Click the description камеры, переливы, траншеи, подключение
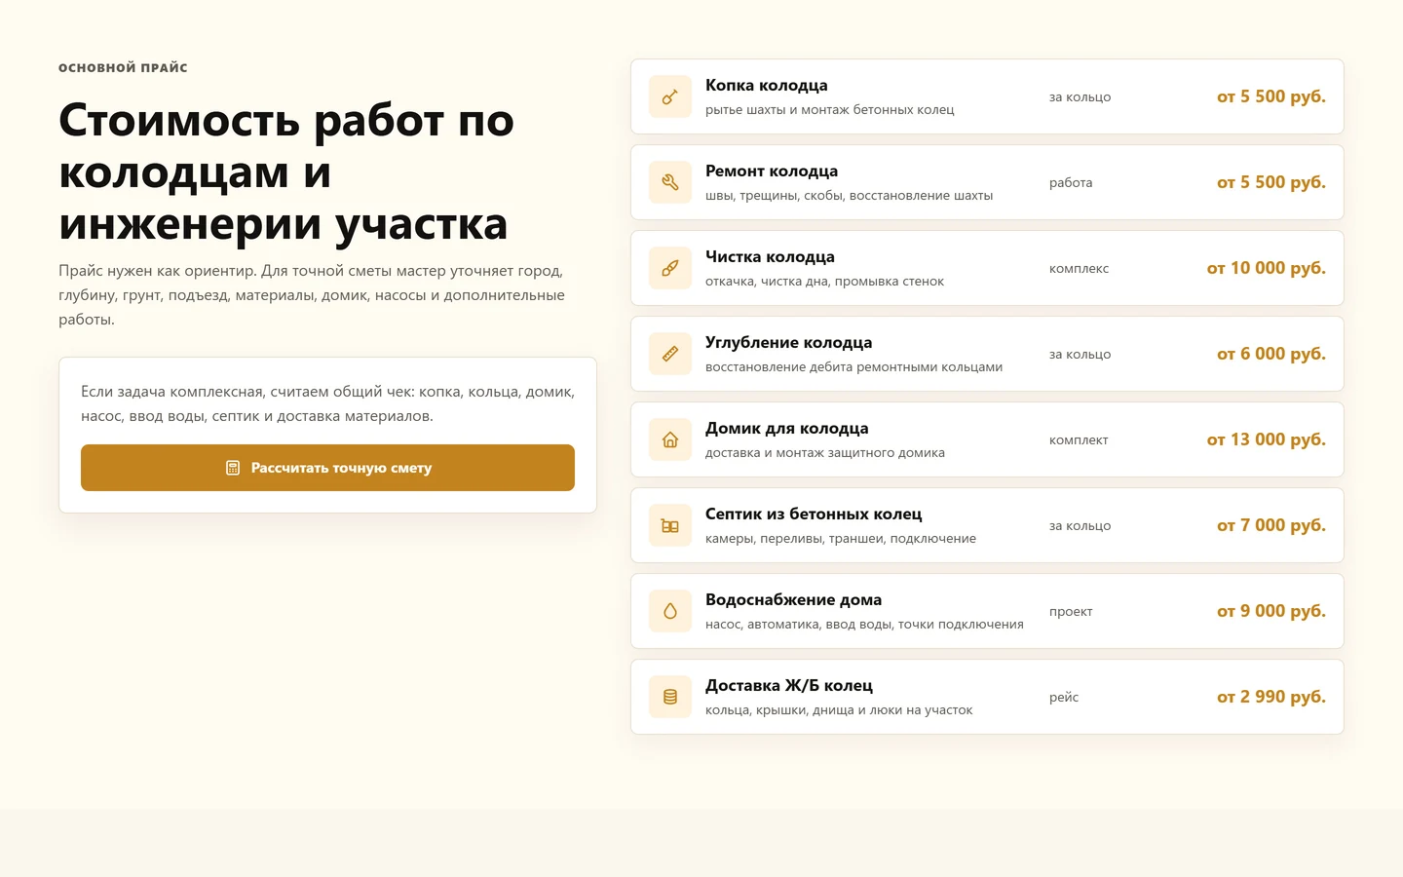Screen dimensions: 1403x877 coord(841,539)
